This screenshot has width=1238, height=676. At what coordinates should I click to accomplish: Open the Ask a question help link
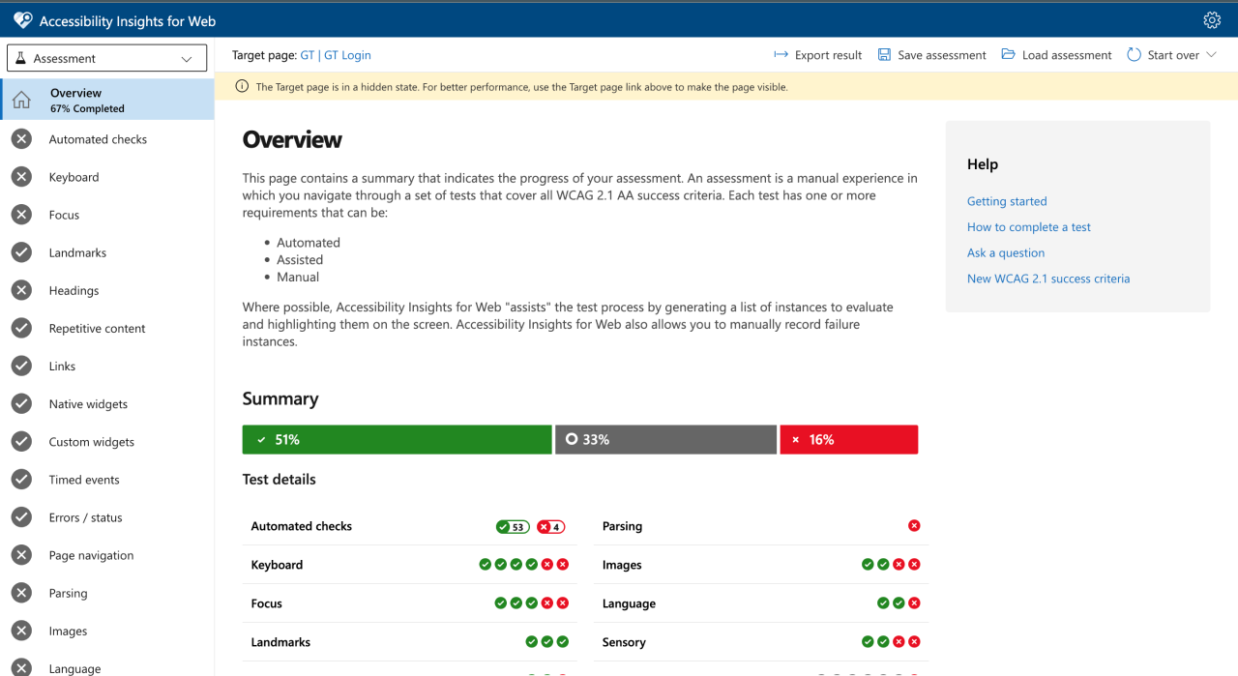pos(1006,252)
